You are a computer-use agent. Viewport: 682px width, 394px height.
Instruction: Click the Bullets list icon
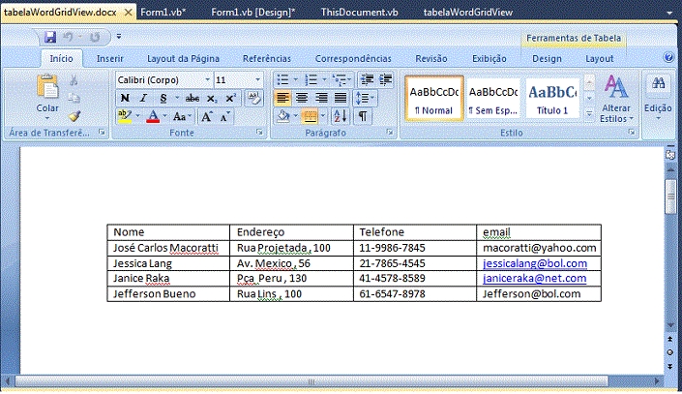(x=282, y=79)
